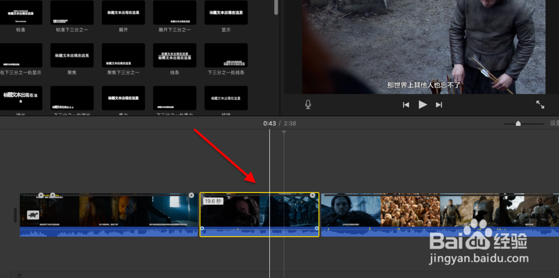The image size is (559, 278).
Task: Click the audio fade-out handle of the selected clip
Action: 316,228
